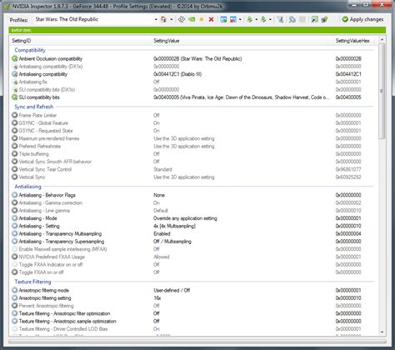Click the 'Off / Multisampling' value
The height and width of the screenshot is (350, 395).
pos(172,242)
